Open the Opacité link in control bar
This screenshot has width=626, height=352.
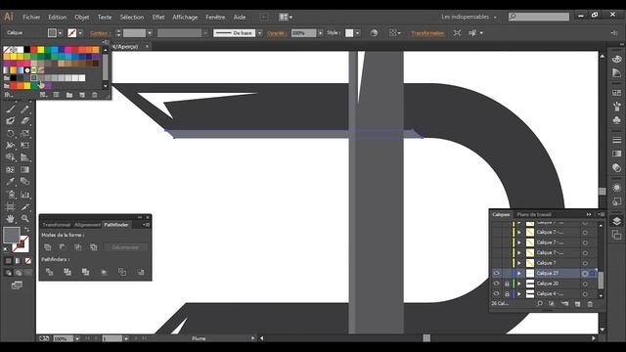coord(276,33)
